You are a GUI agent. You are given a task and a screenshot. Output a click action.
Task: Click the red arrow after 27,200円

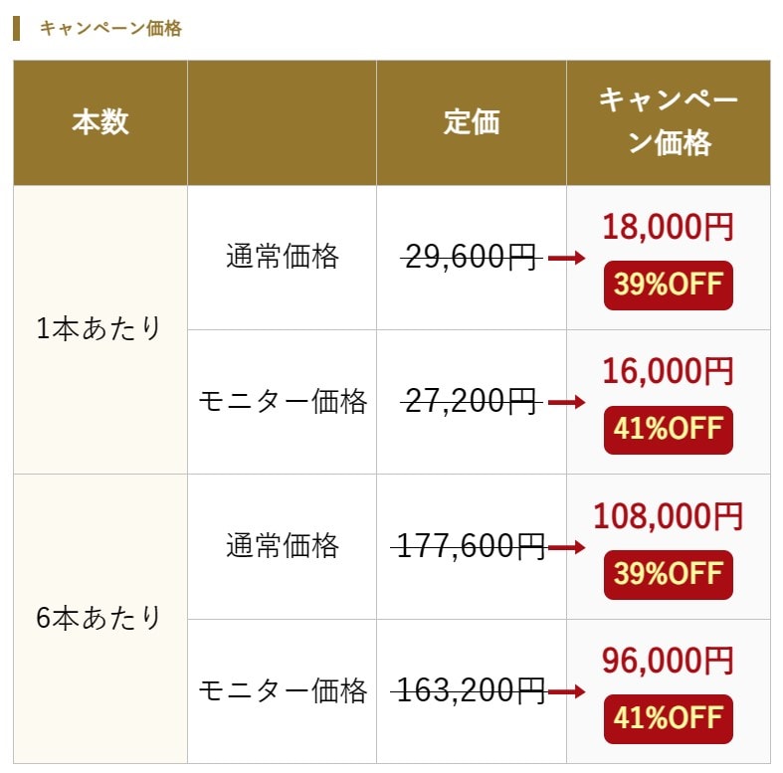click(566, 402)
